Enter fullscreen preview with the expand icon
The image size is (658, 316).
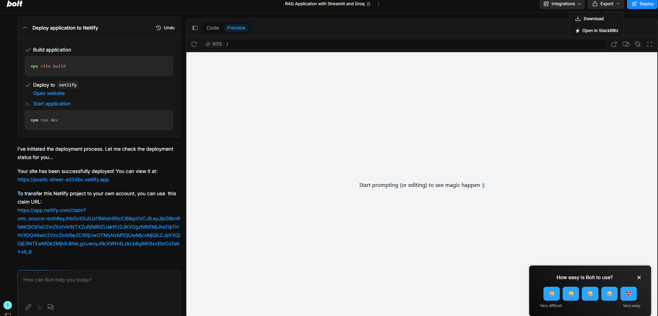650,44
